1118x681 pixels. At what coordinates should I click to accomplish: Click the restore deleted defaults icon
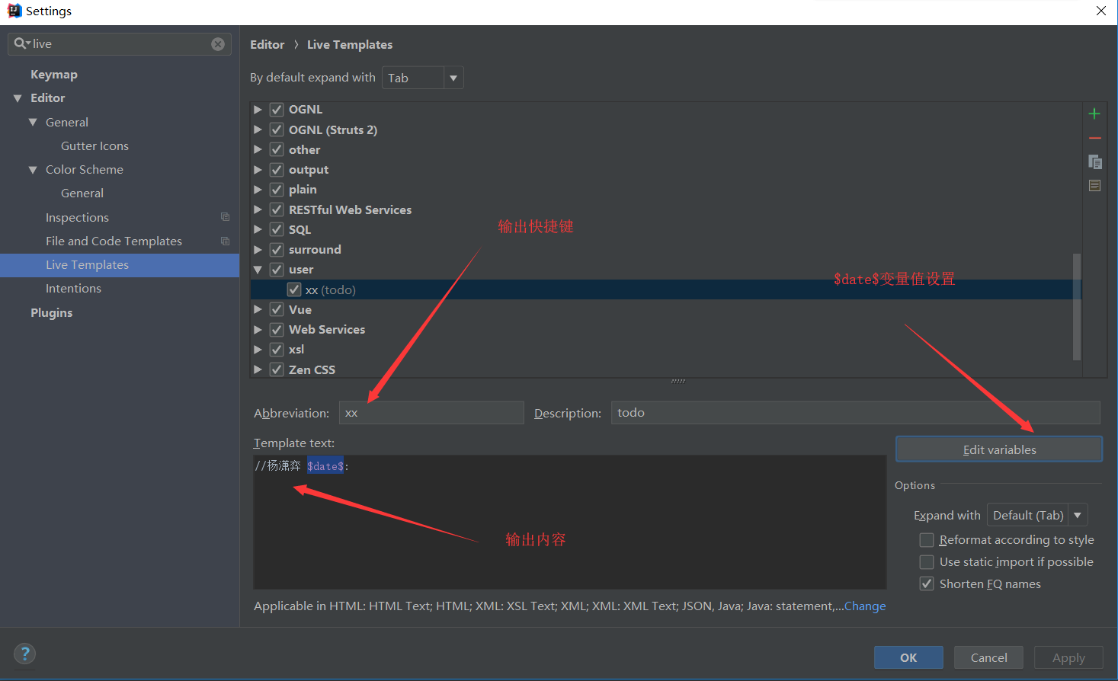[1094, 185]
